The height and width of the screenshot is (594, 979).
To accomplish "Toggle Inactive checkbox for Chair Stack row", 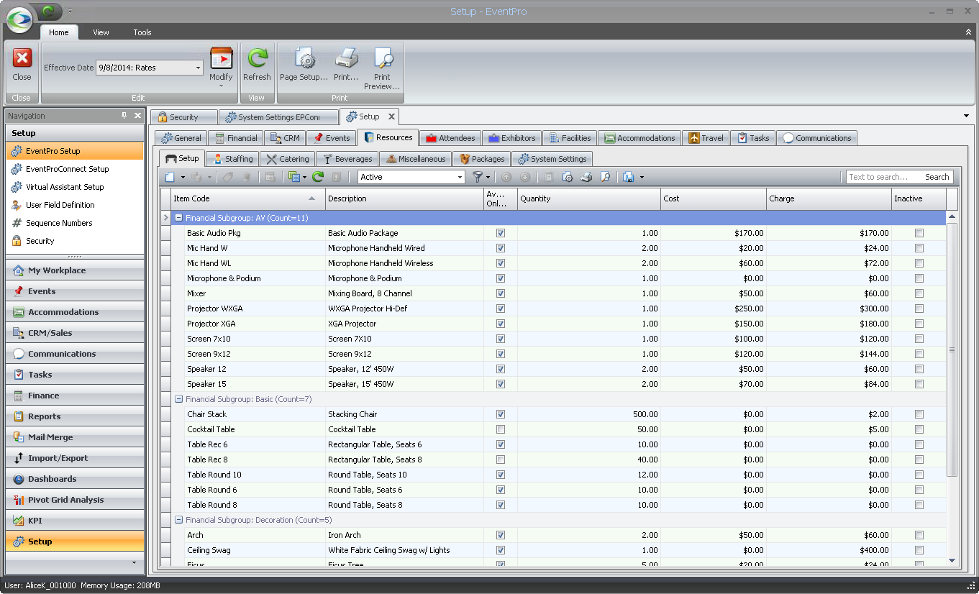I will [919, 414].
